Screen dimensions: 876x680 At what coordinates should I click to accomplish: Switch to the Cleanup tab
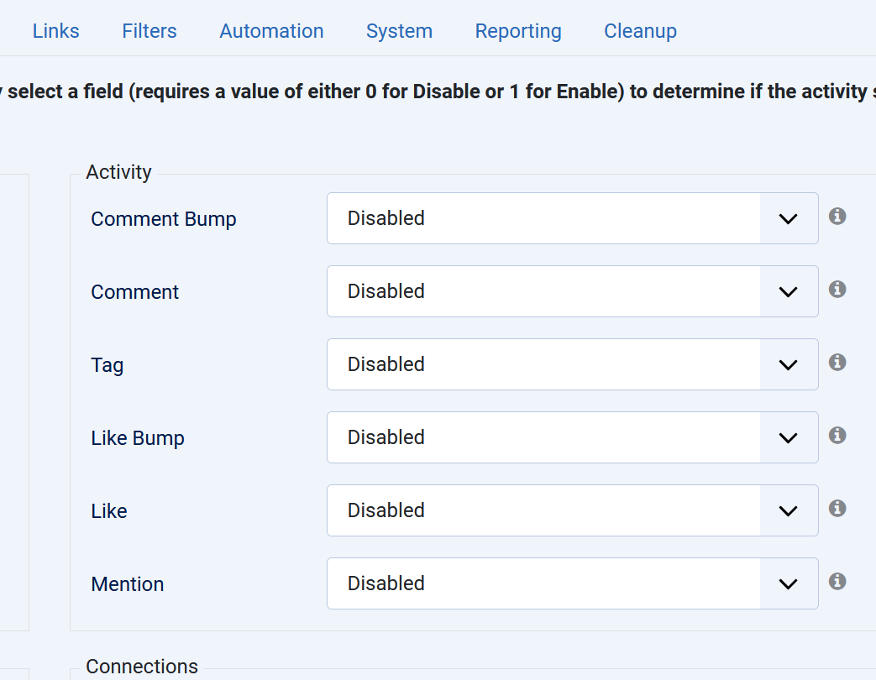coord(640,31)
